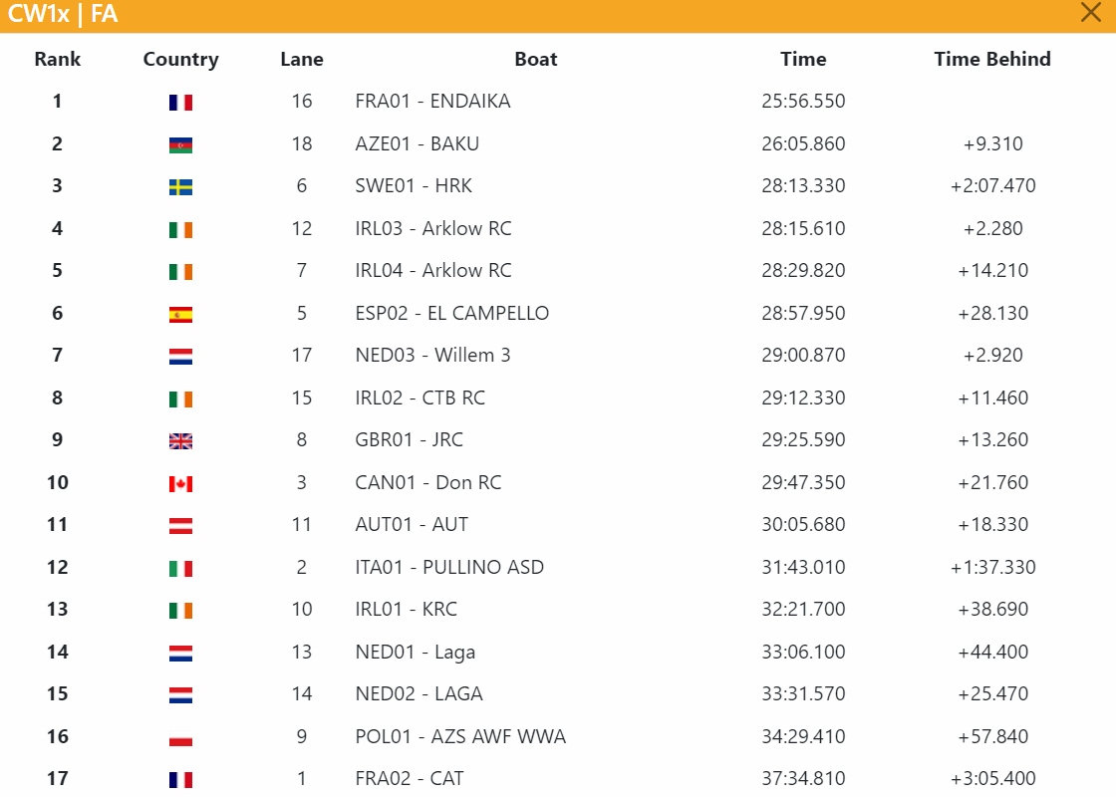Click the Lane column header
Image resolution: width=1116 pixels, height=797 pixels.
[302, 59]
